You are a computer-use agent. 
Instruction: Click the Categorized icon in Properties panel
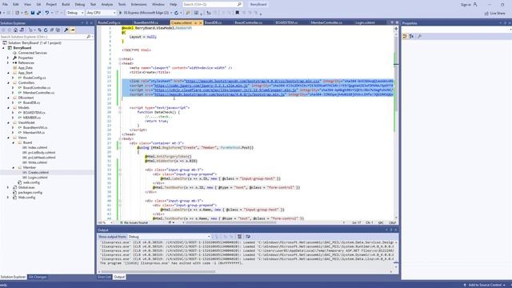[406, 36]
